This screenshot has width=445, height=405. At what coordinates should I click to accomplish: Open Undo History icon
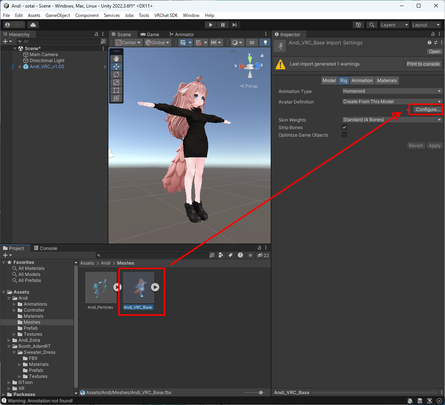click(x=358, y=25)
